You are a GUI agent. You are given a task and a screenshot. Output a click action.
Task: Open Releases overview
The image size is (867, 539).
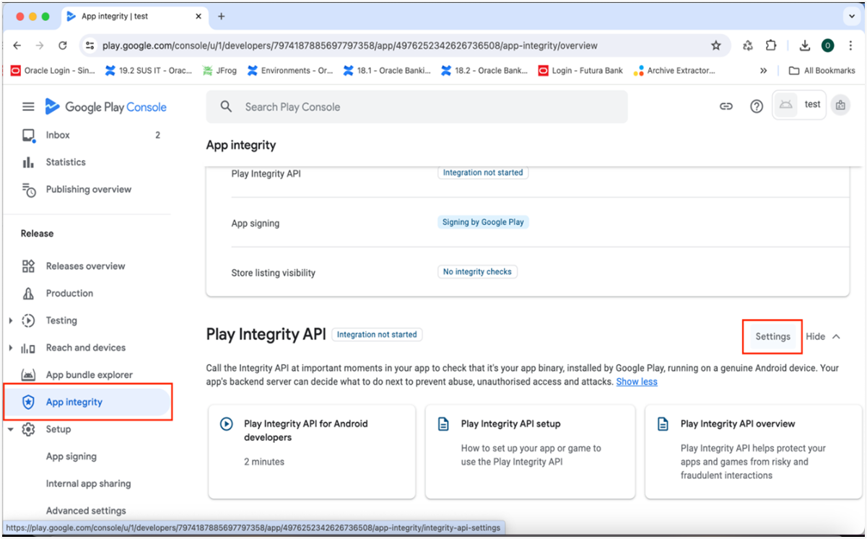(87, 266)
